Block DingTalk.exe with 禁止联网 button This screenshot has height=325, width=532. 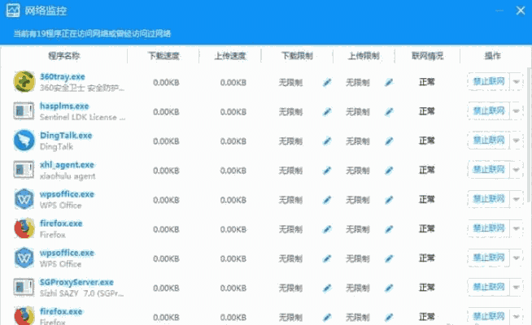point(489,141)
